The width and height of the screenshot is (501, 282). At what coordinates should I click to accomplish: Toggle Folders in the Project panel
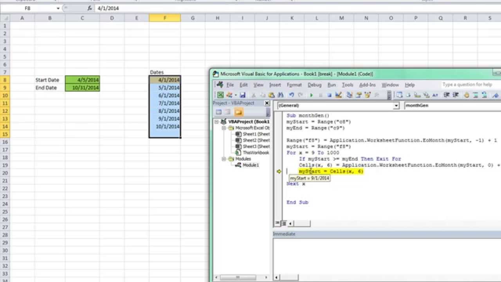pos(238,112)
